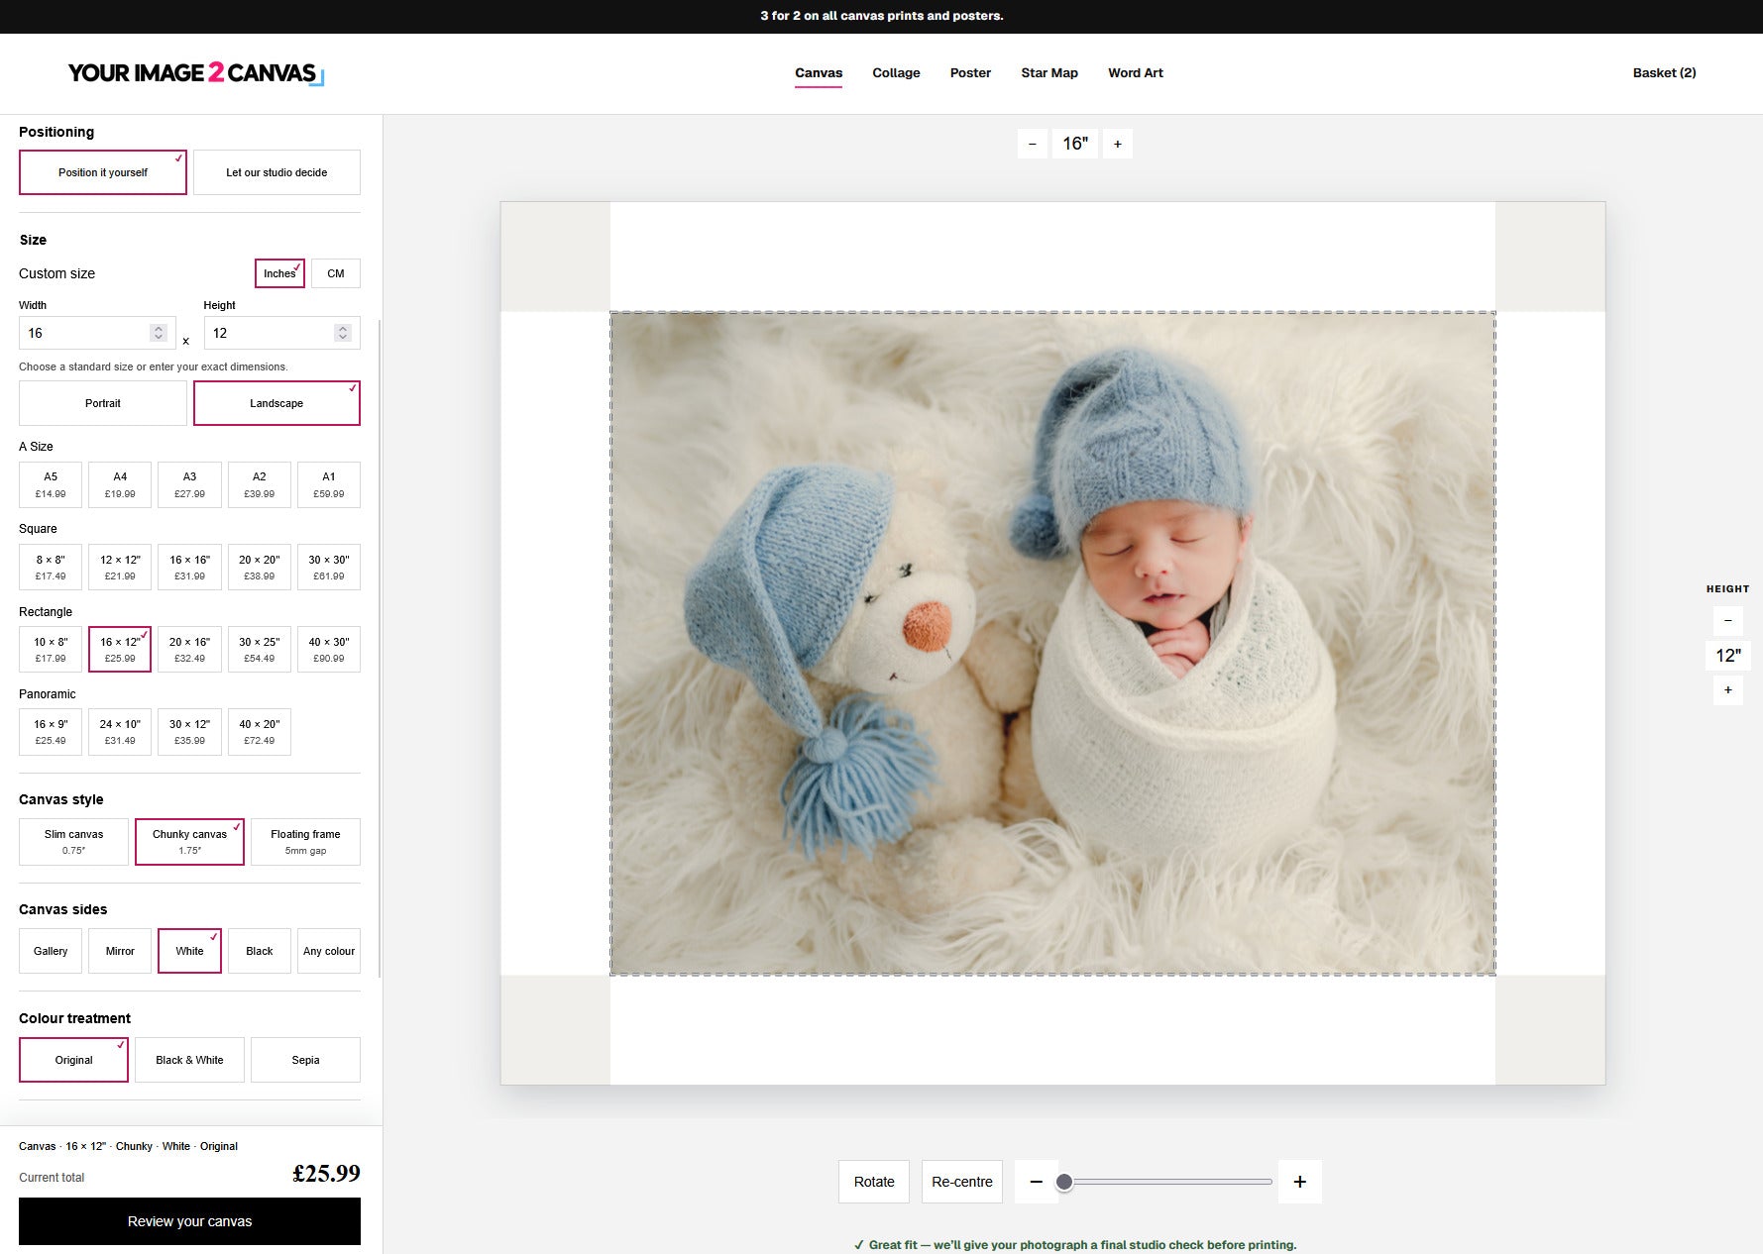Set canvas sides to White

189,951
